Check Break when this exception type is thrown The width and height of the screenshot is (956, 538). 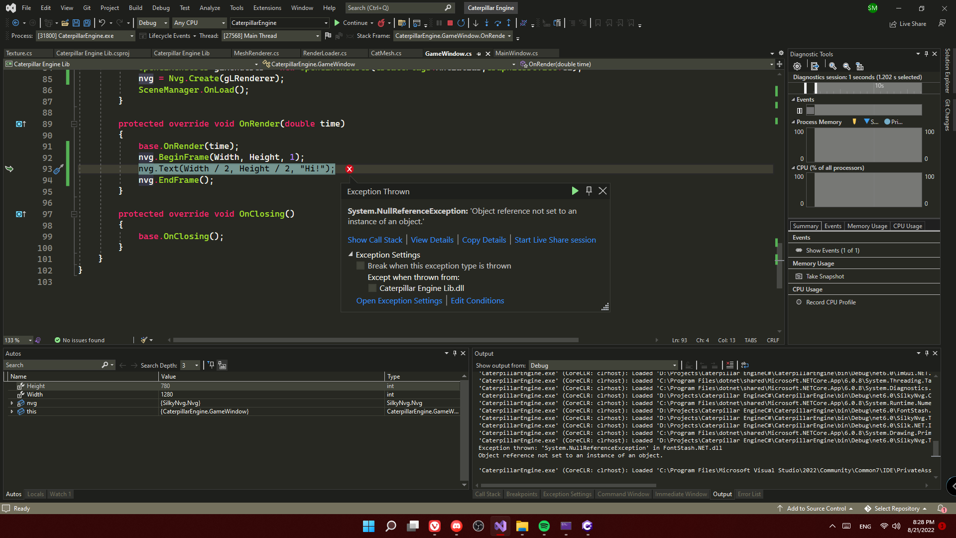click(360, 266)
